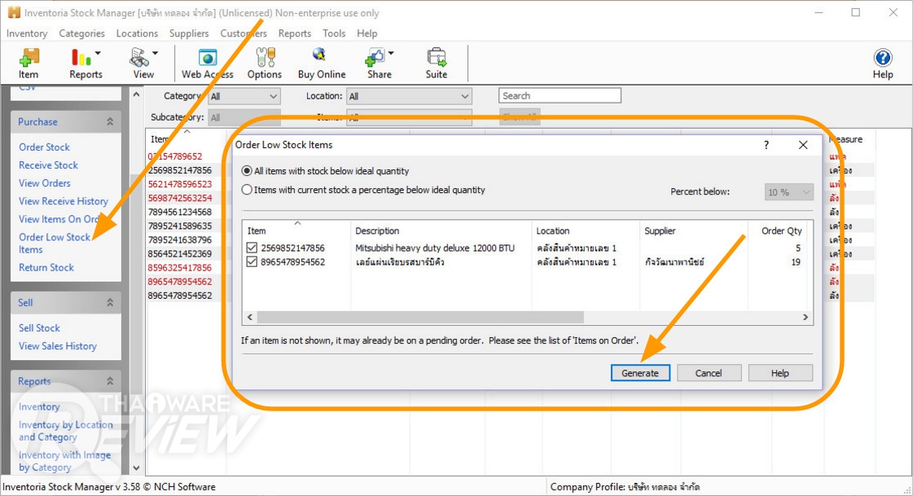913x496 pixels.
Task: Open the Categories menu
Action: [81, 33]
